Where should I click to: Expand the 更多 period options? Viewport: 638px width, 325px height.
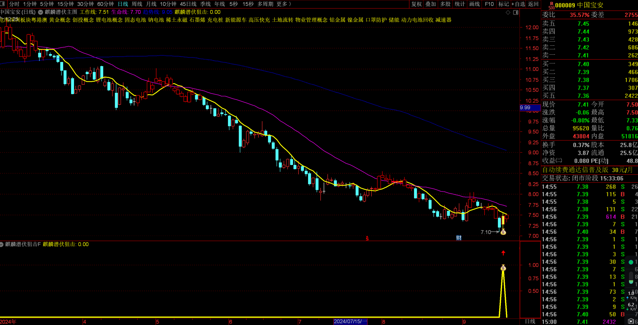click(x=284, y=4)
